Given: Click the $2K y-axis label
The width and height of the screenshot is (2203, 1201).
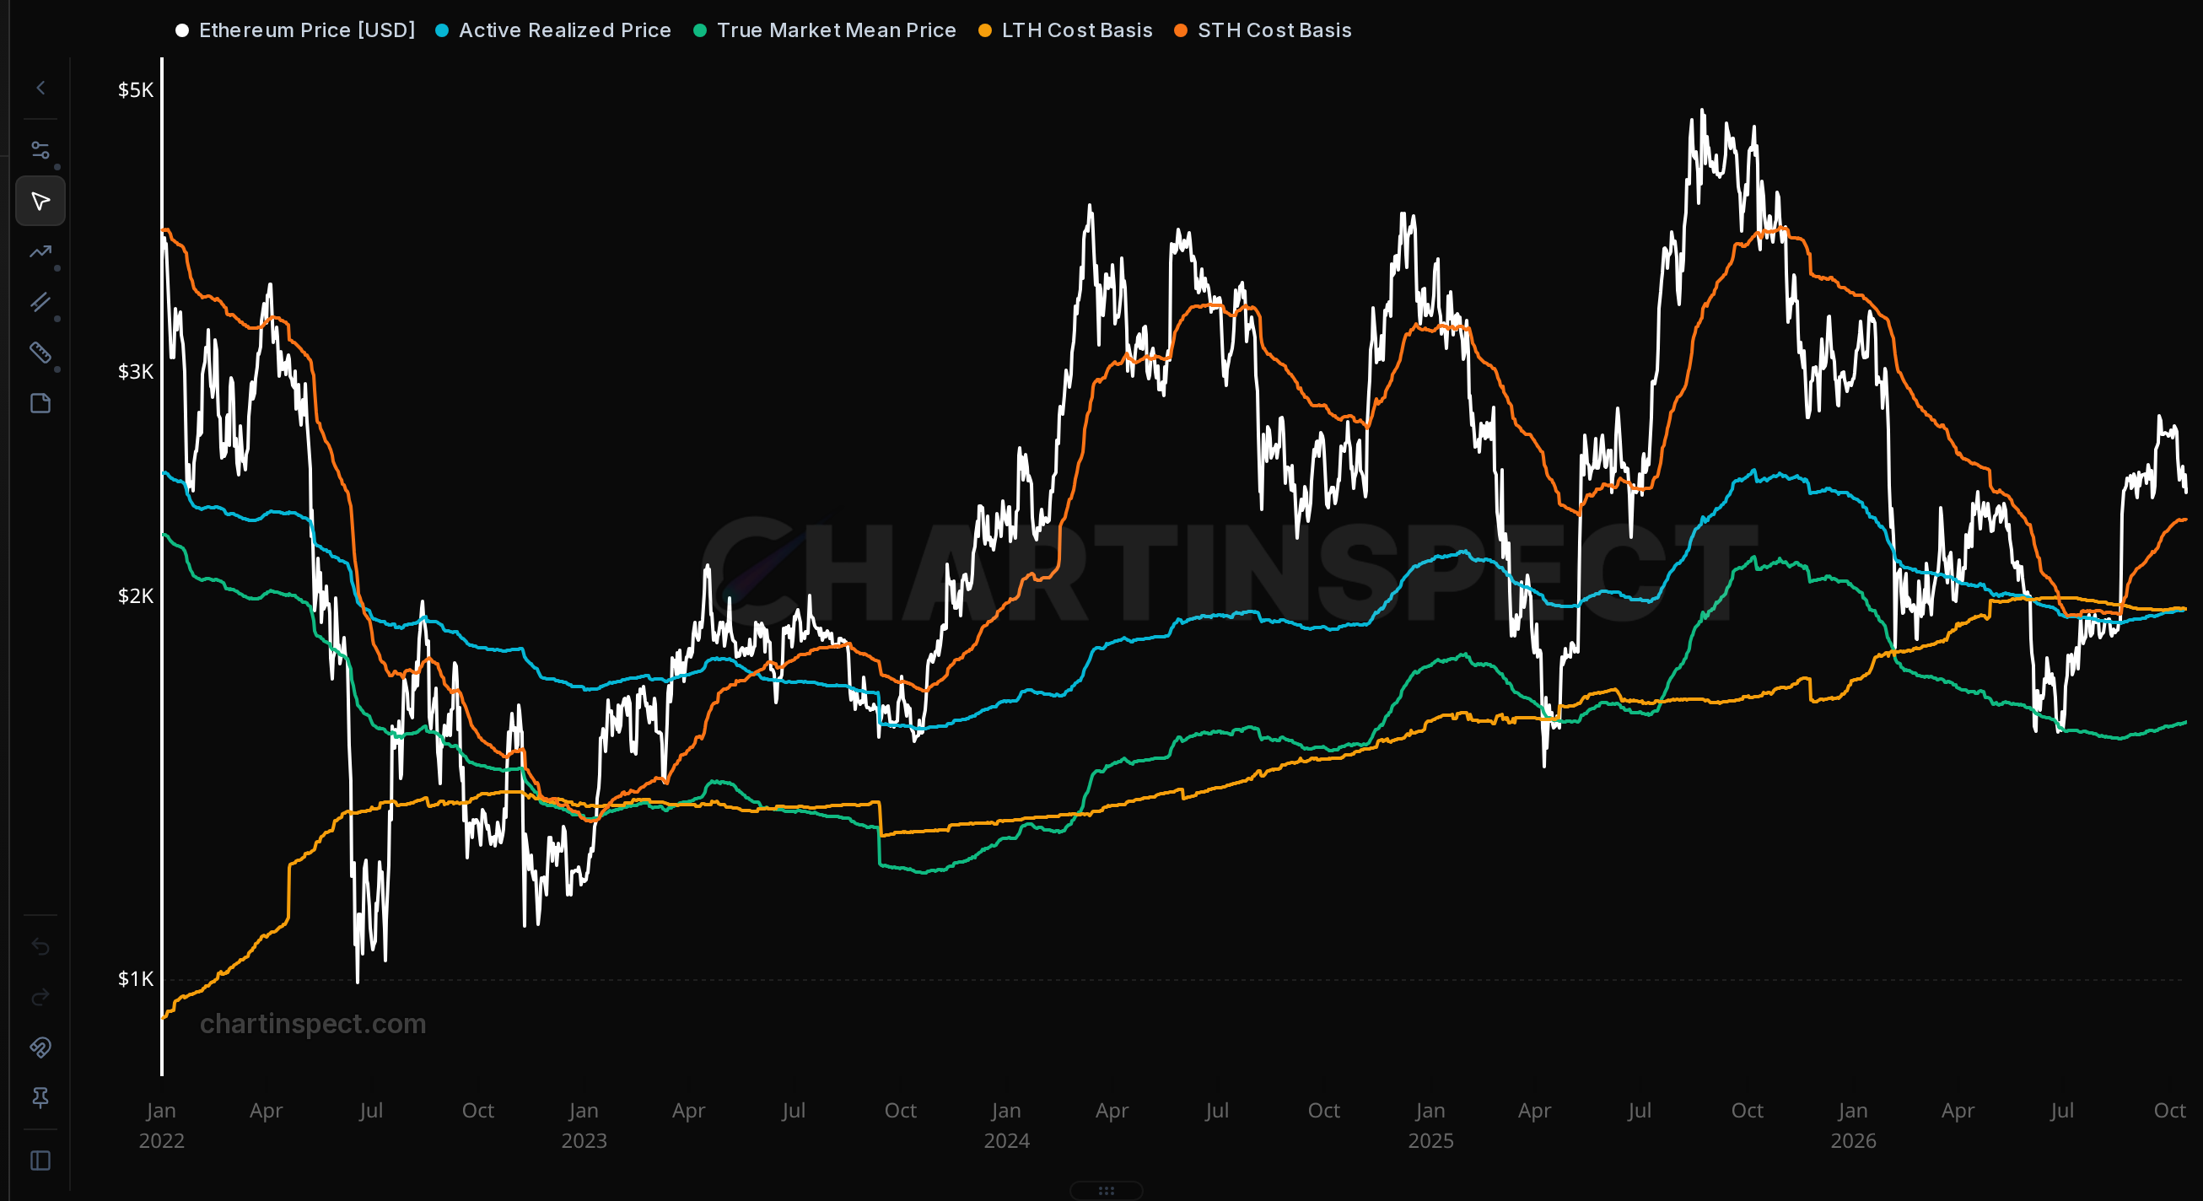Looking at the screenshot, I should [x=135, y=595].
